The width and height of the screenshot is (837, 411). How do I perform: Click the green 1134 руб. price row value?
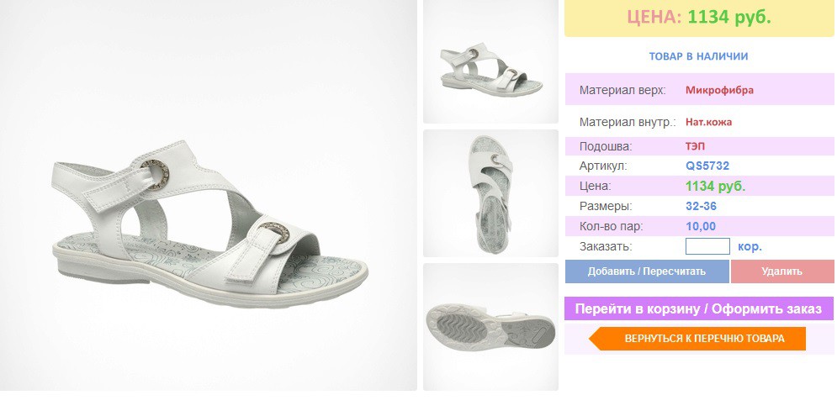pos(715,186)
